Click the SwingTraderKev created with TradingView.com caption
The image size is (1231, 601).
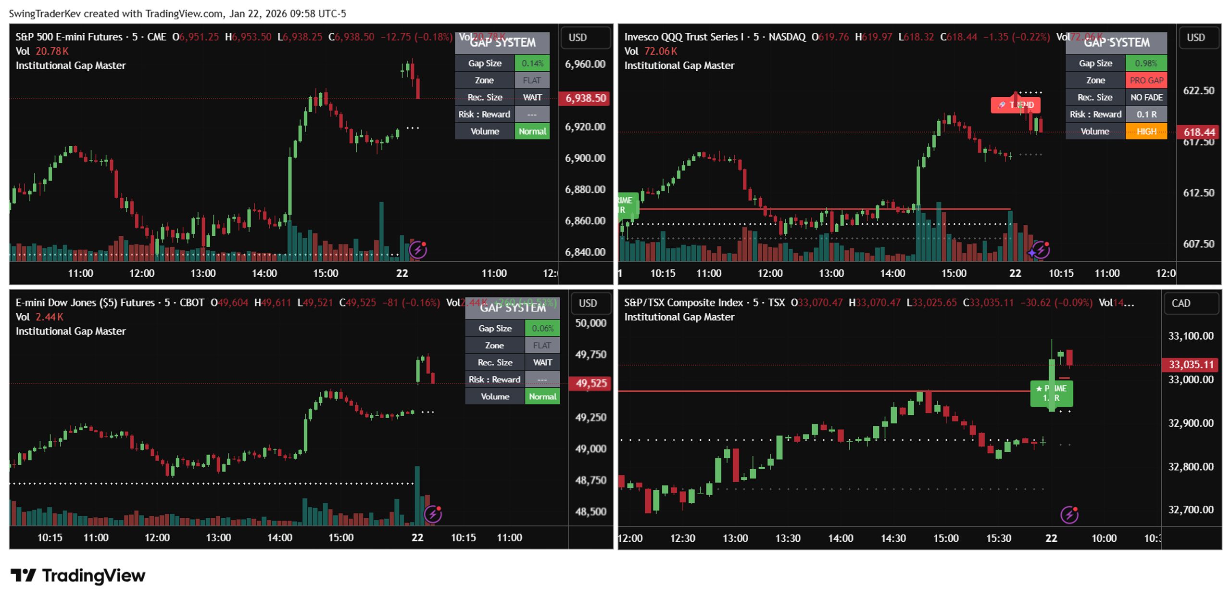point(177,13)
